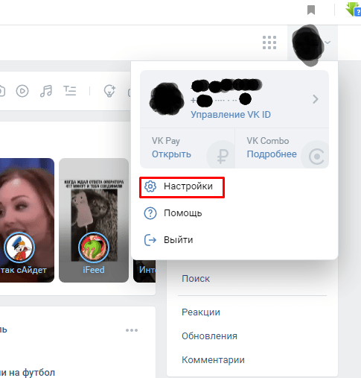Open the VK services grid icon
This screenshot has height=378, width=361.
[269, 42]
